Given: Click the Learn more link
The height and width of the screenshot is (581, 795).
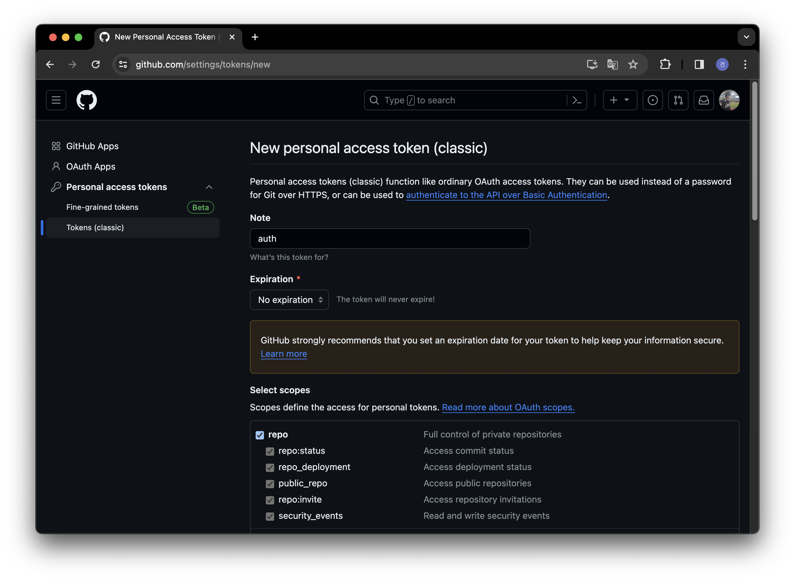Looking at the screenshot, I should click(284, 354).
